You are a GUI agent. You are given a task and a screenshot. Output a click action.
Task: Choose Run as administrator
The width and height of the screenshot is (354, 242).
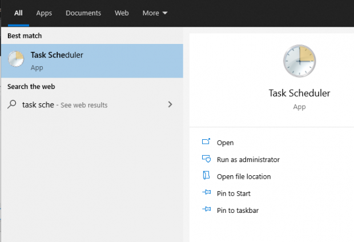pos(248,160)
